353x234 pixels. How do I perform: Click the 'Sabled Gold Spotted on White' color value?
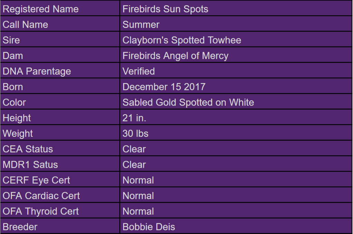click(x=188, y=102)
